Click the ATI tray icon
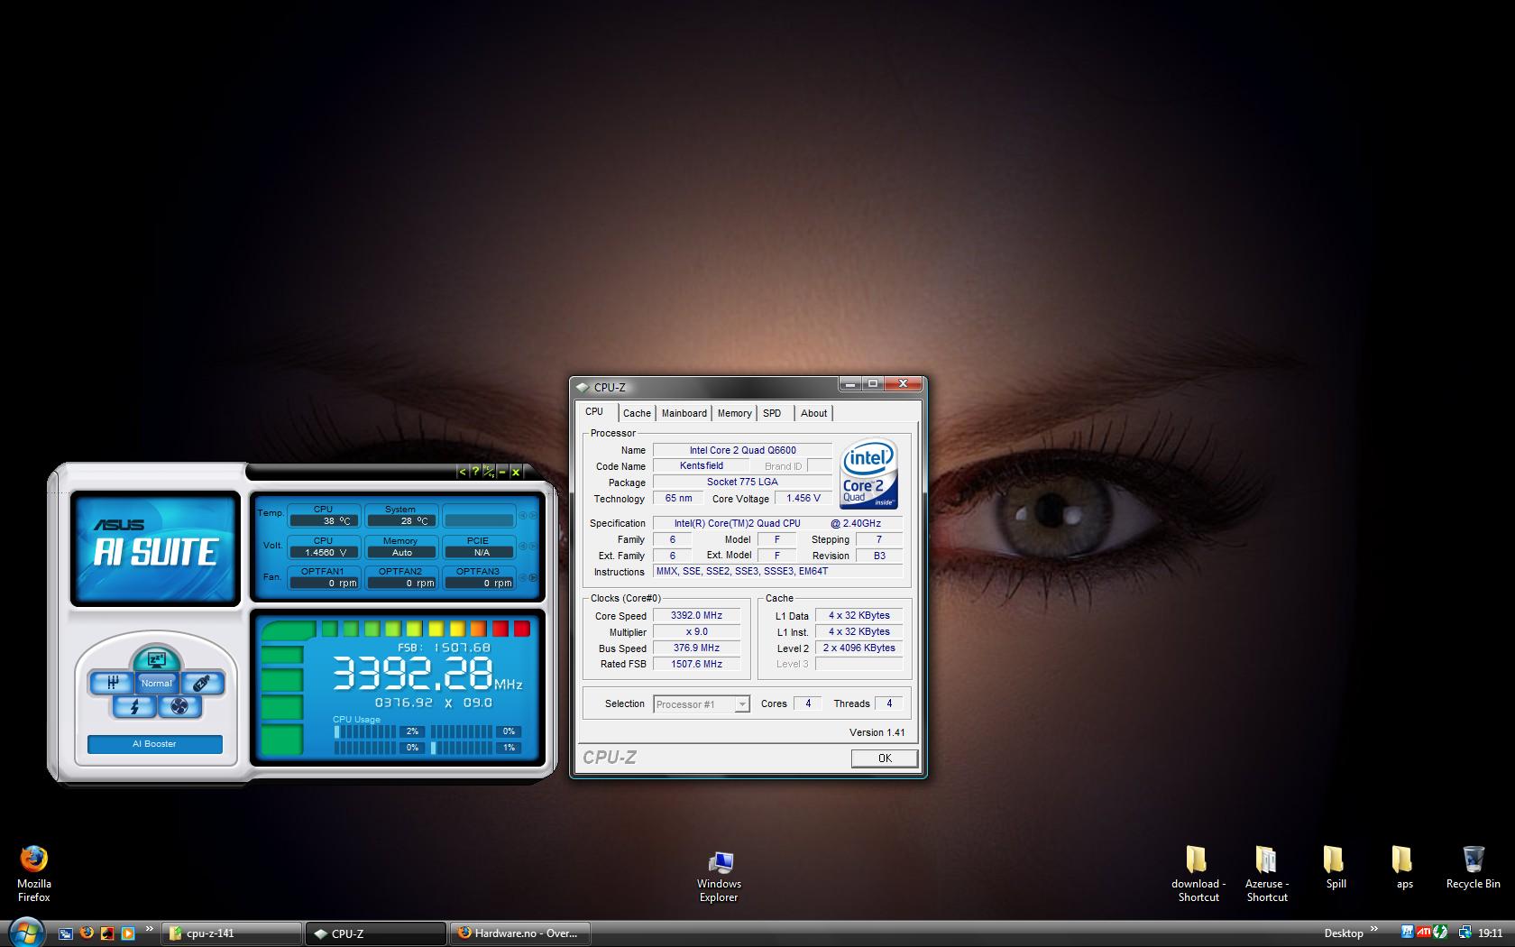Screen dimensions: 1515x947 [1424, 933]
